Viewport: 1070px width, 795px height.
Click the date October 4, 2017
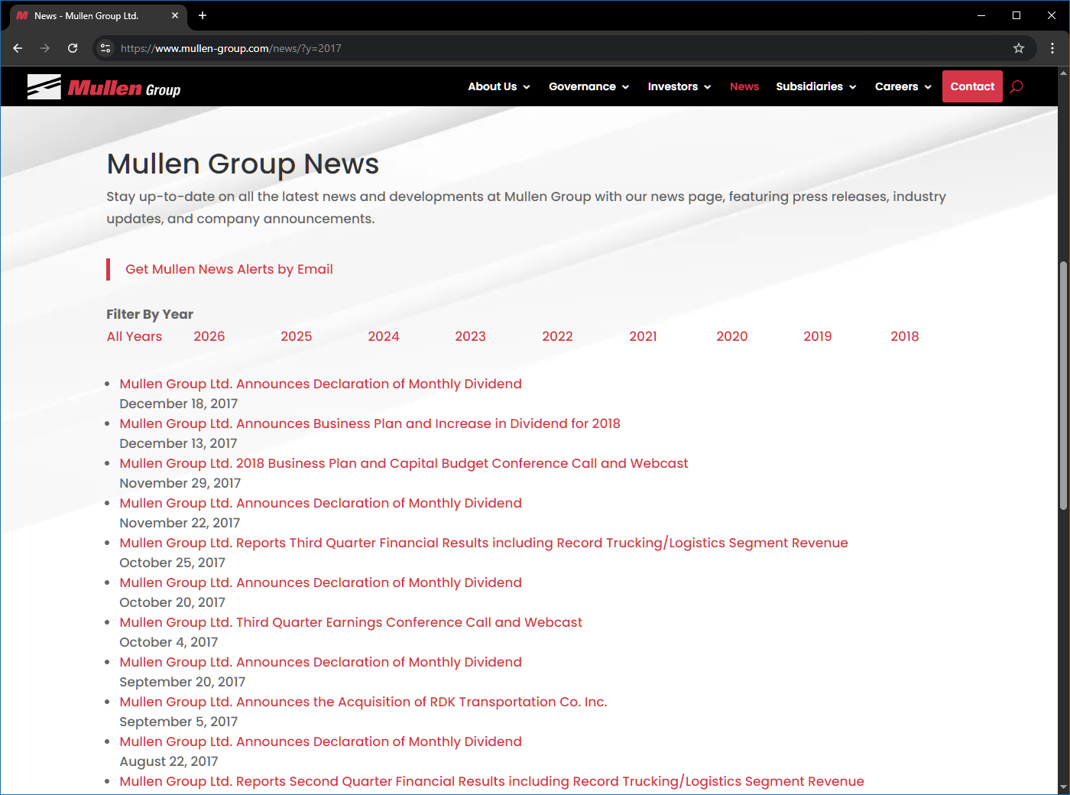coord(168,642)
